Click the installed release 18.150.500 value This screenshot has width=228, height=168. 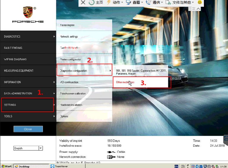pos(114,146)
